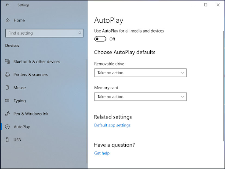Go to Settings Home
Screen dimensions: 225x169
click(19, 20)
